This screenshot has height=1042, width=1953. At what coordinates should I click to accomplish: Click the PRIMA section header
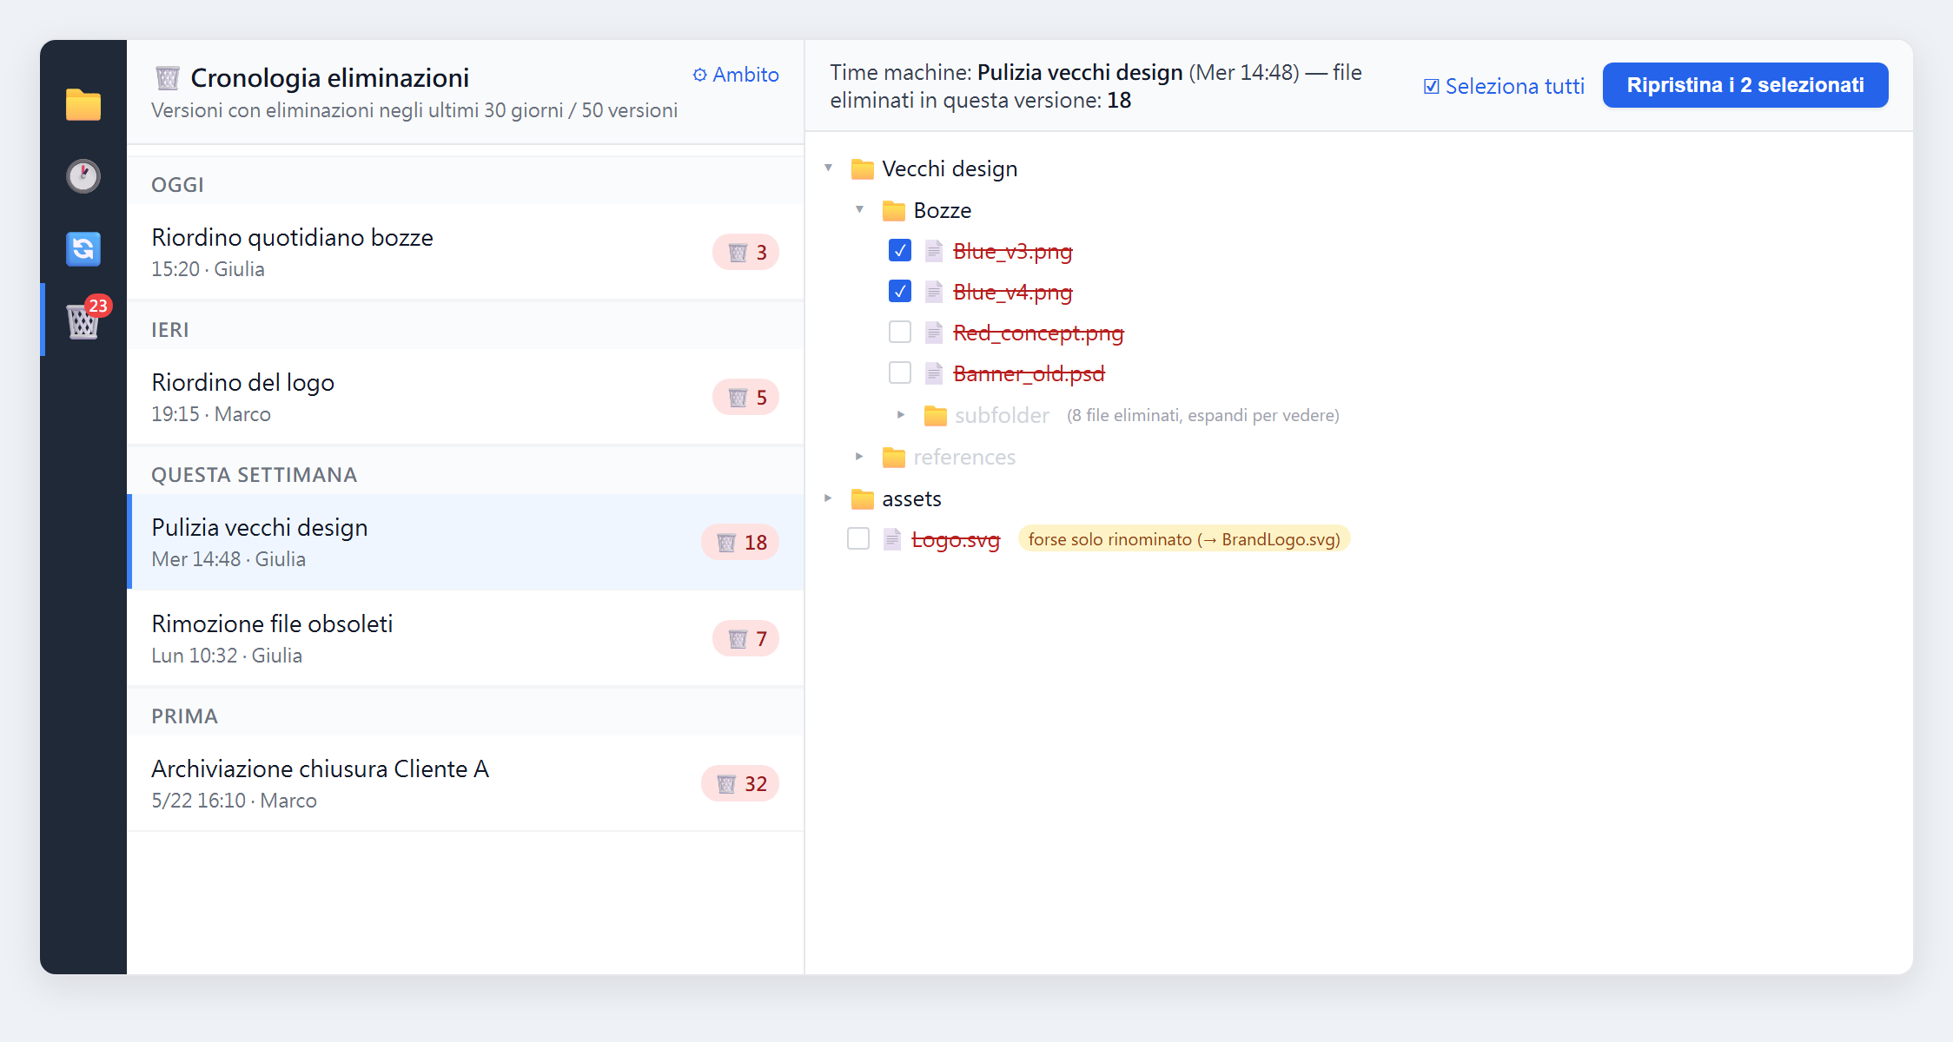point(184,716)
